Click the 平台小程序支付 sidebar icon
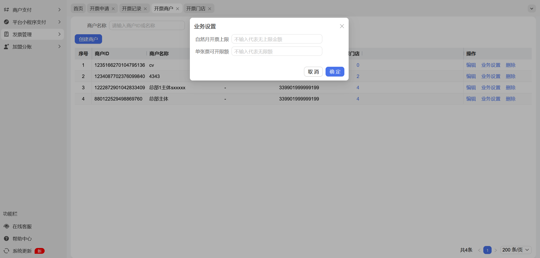540x258 pixels. pos(7,22)
